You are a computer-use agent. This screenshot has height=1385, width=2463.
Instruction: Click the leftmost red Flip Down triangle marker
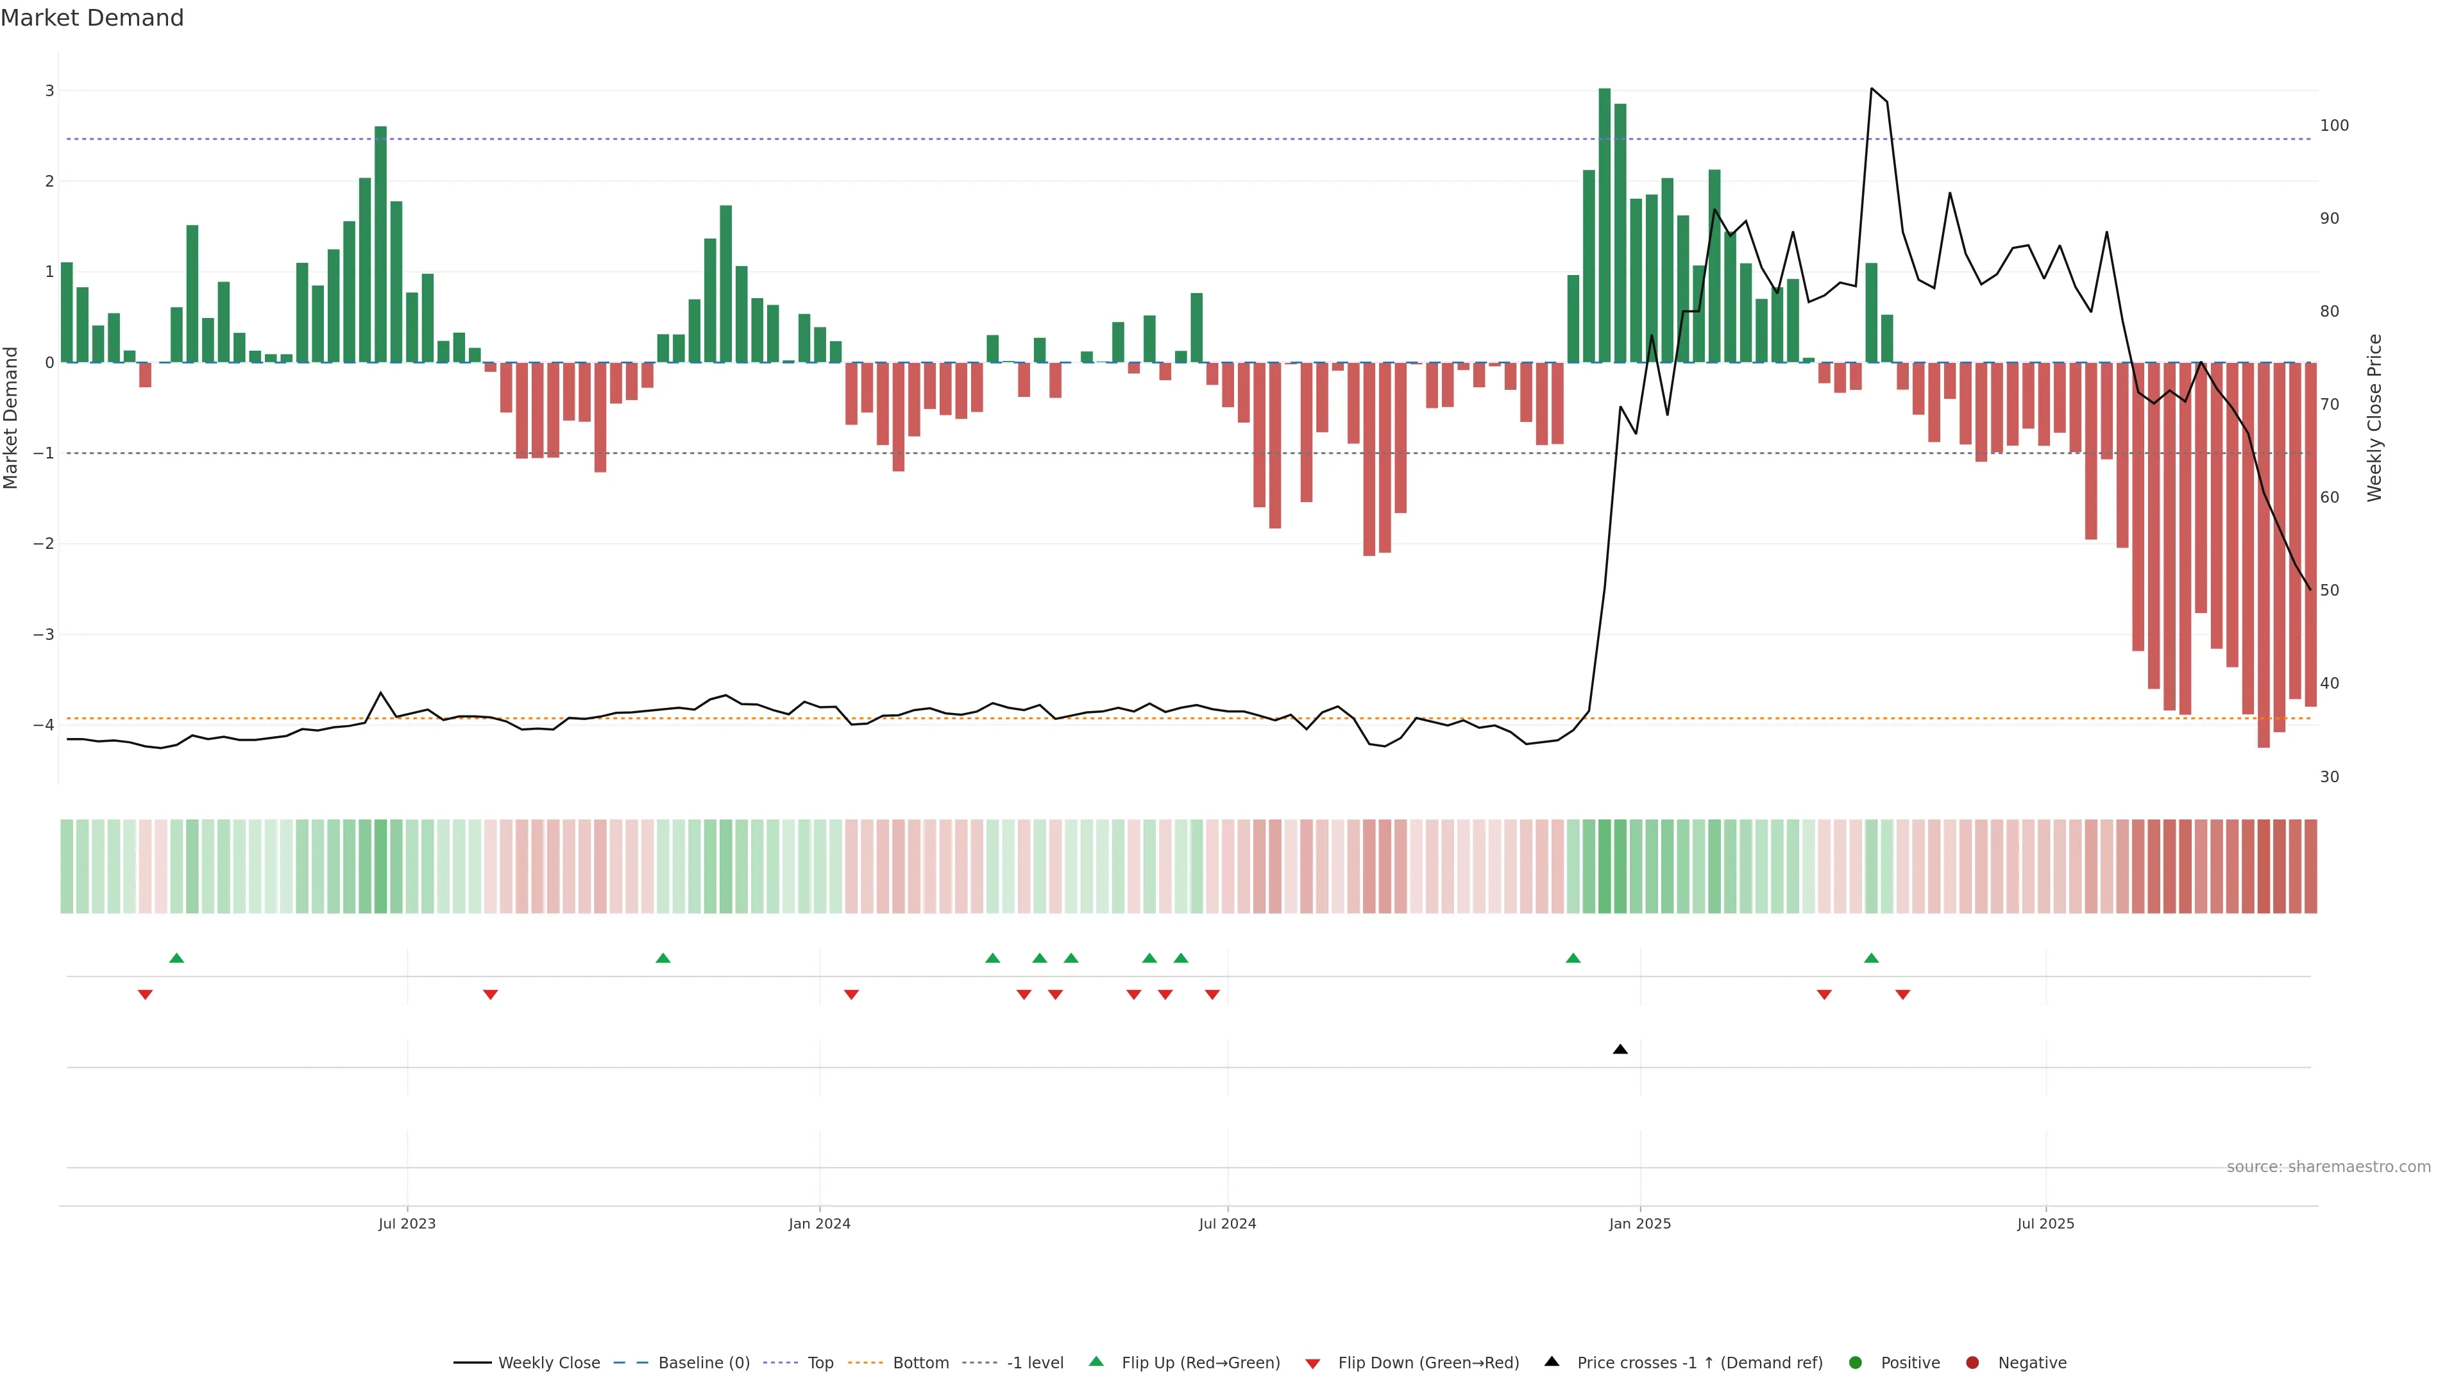pyautogui.click(x=146, y=995)
